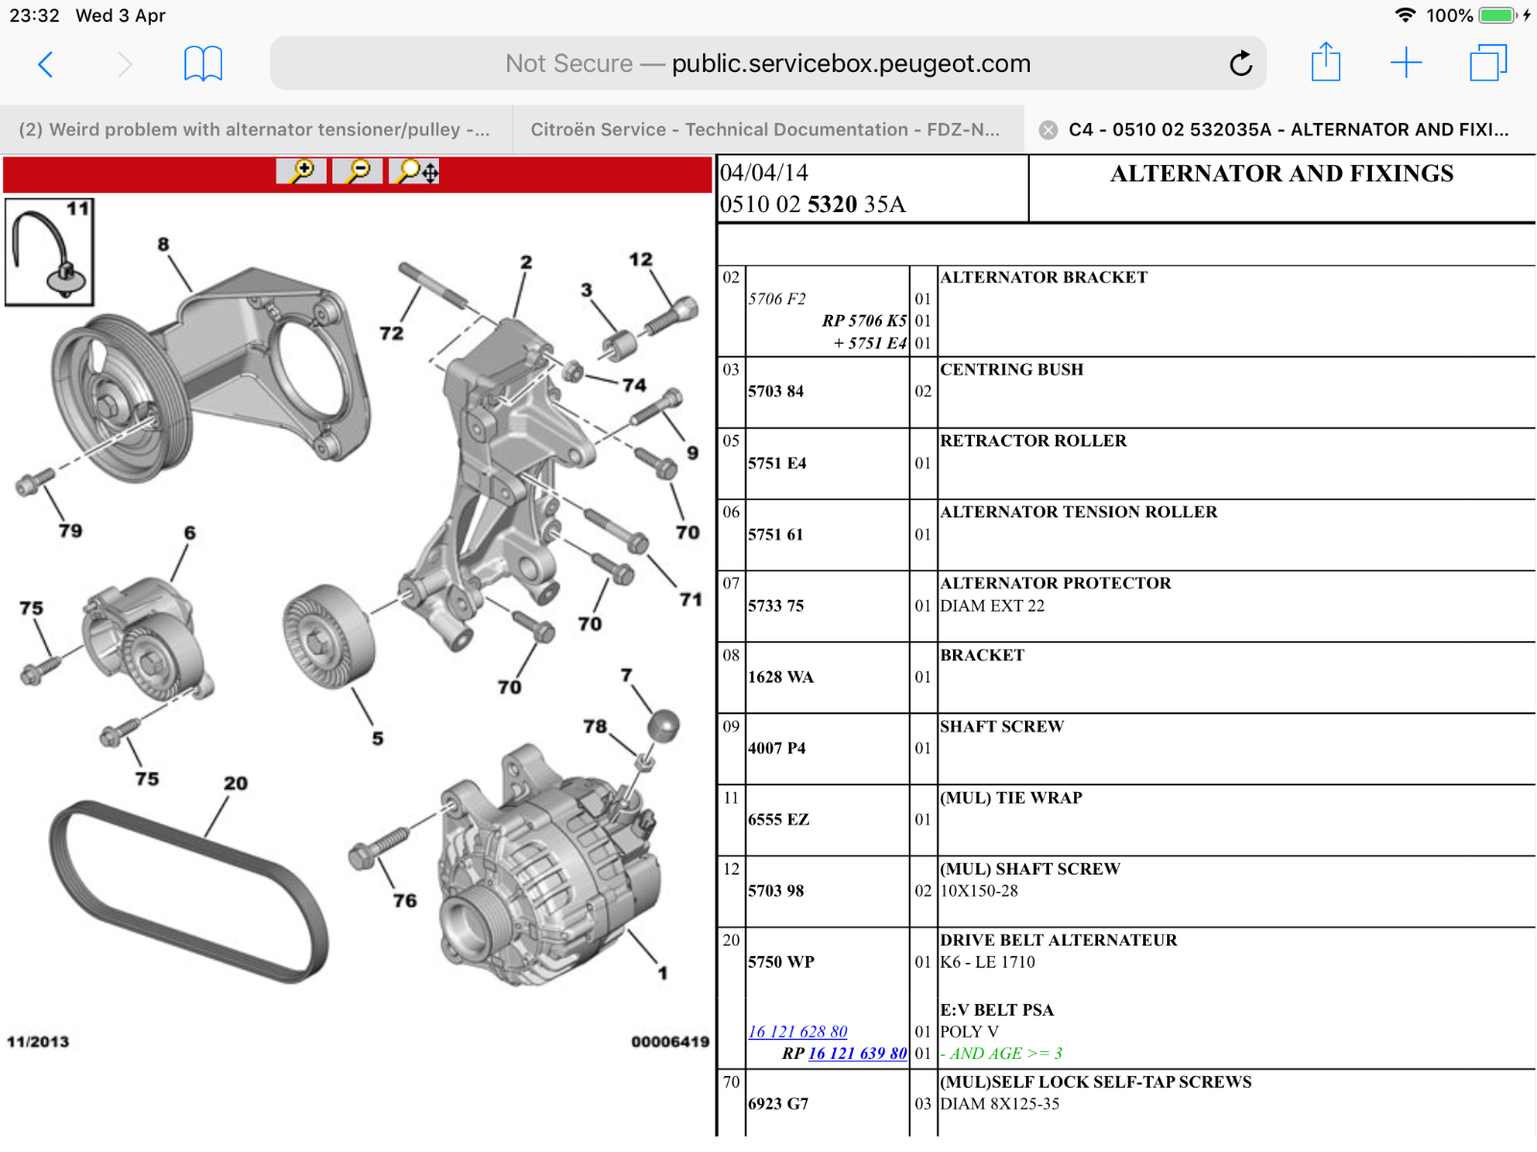Zoom in on the parts diagram
This screenshot has width=1537, height=1152.
[302, 172]
